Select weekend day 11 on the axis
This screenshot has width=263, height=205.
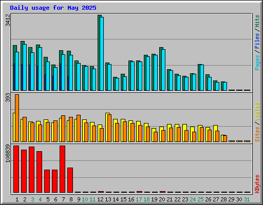[x=92, y=199]
